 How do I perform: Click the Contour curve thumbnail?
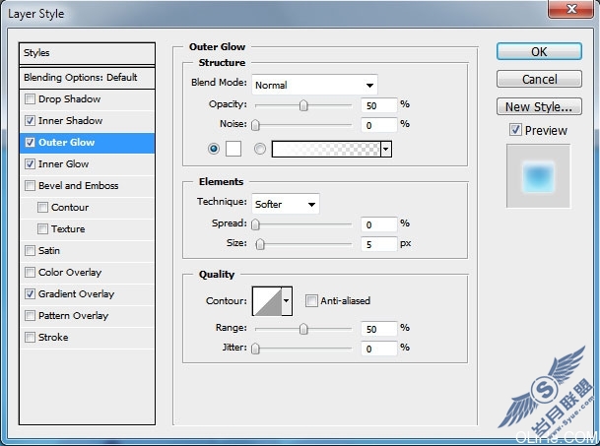267,301
